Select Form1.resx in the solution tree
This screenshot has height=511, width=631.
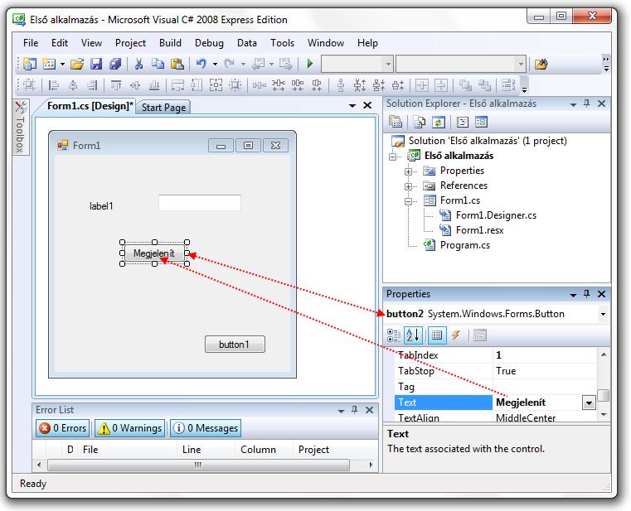[479, 230]
